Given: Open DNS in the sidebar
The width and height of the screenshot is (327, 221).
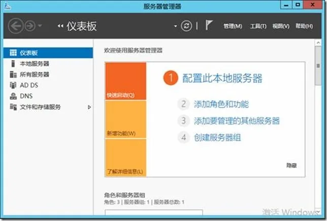Looking at the screenshot, I should tap(48, 96).
